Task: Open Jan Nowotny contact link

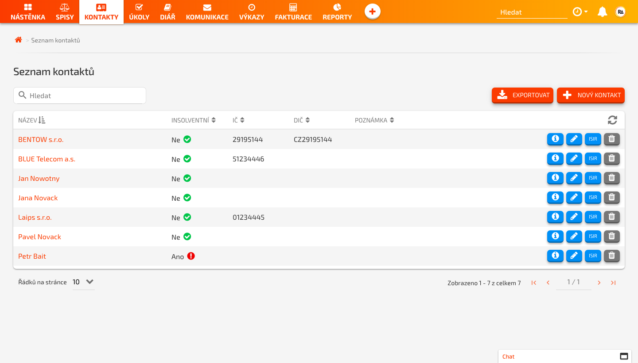Action: tap(39, 178)
